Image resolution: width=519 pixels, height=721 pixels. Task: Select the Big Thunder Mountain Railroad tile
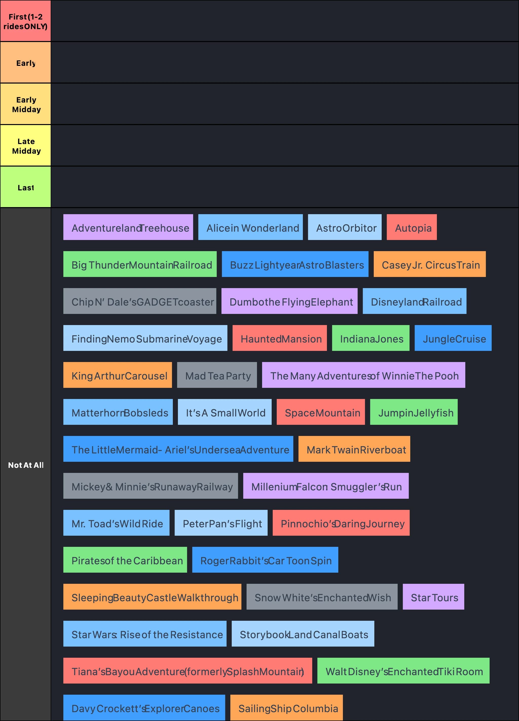click(140, 265)
